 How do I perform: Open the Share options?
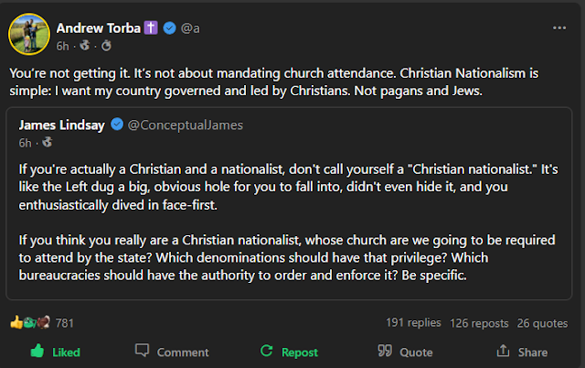[x=522, y=352]
